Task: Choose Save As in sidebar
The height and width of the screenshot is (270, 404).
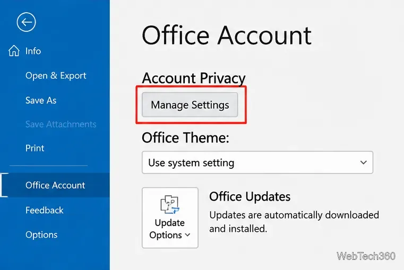Action: pos(41,100)
